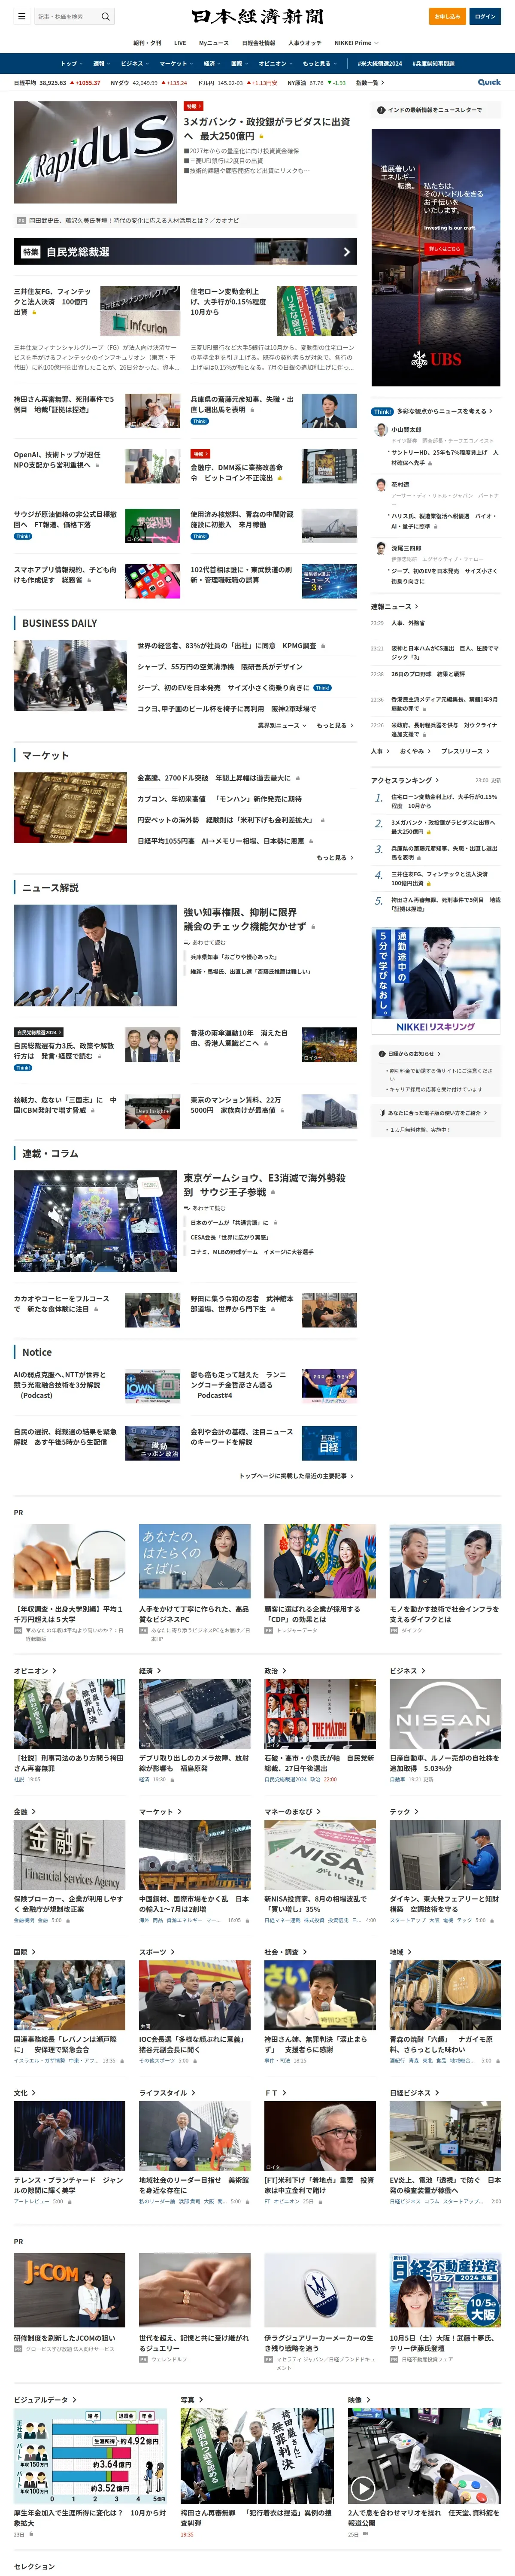Select #兵庫県知事問題 topic tag
Viewport: 515px width, 2576px height.
pyautogui.click(x=433, y=63)
